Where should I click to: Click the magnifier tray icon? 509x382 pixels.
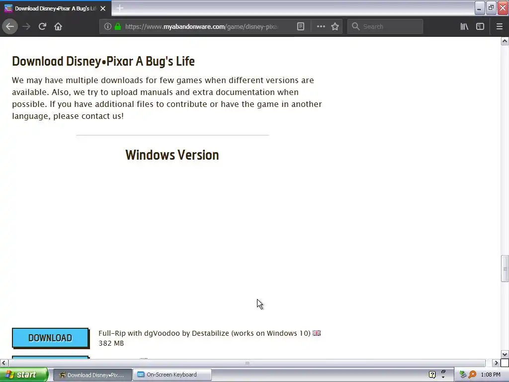click(x=472, y=375)
